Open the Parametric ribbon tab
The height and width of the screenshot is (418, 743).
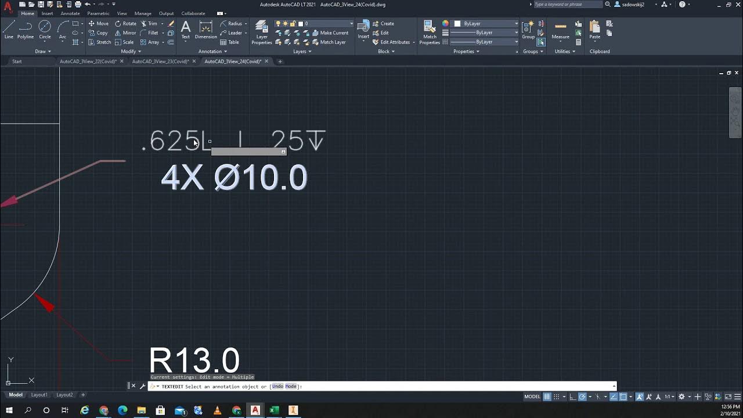click(x=98, y=13)
